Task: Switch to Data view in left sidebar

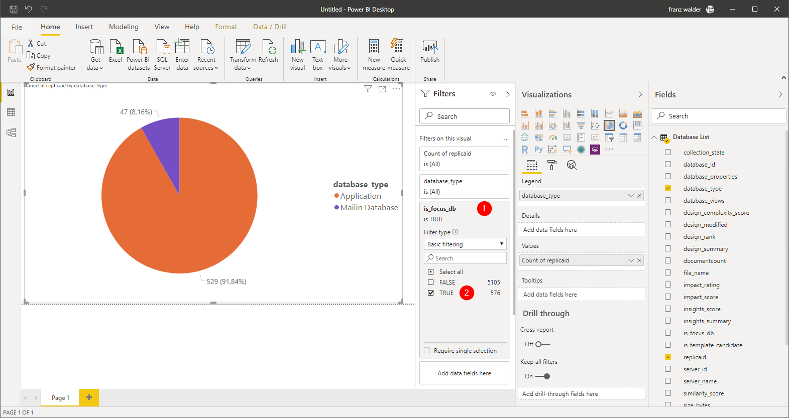Action: (x=11, y=112)
